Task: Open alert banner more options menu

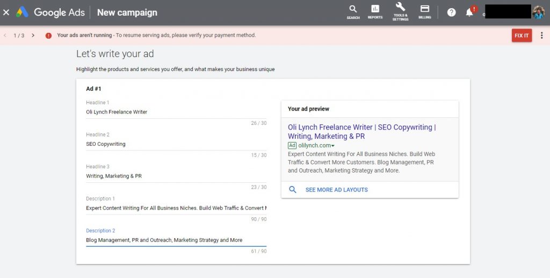Action: [x=541, y=35]
